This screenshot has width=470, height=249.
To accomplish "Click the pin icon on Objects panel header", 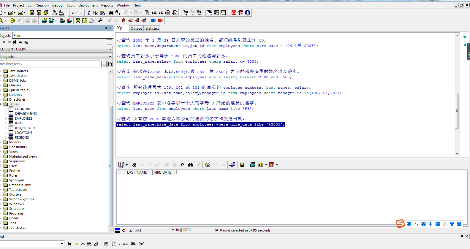I will [106, 28].
